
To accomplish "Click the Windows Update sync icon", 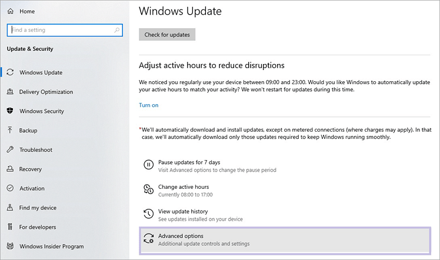I will (10, 72).
